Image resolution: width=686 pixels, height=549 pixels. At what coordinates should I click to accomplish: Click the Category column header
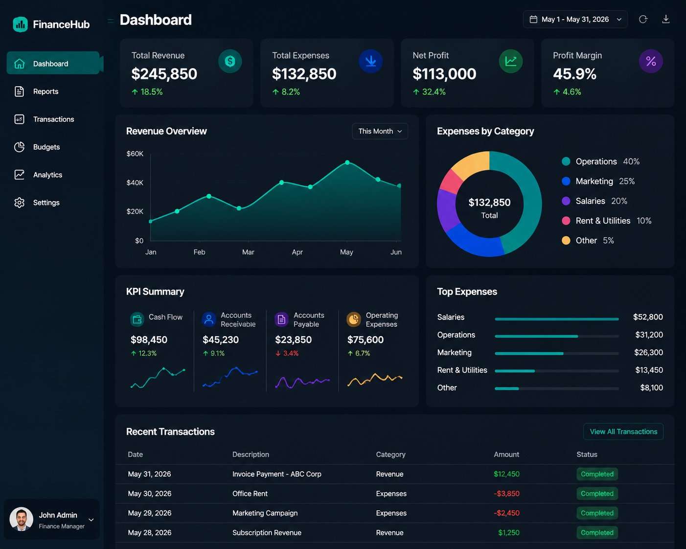pos(390,455)
